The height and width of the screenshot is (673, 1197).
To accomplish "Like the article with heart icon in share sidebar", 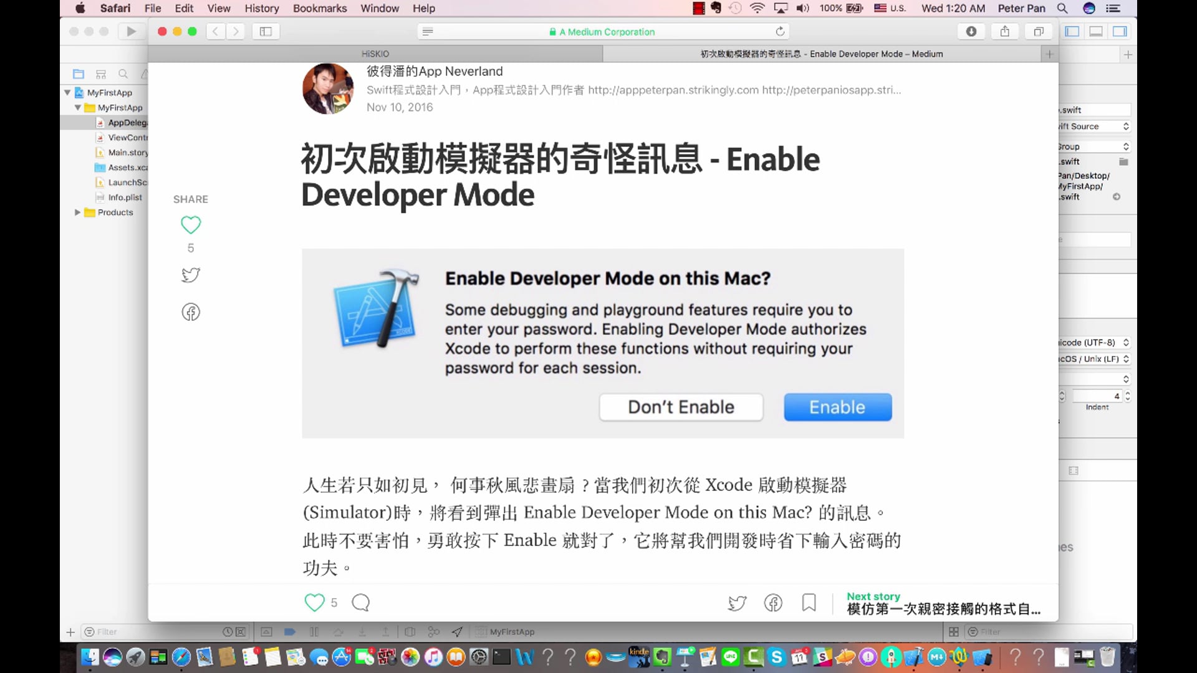I will (191, 224).
